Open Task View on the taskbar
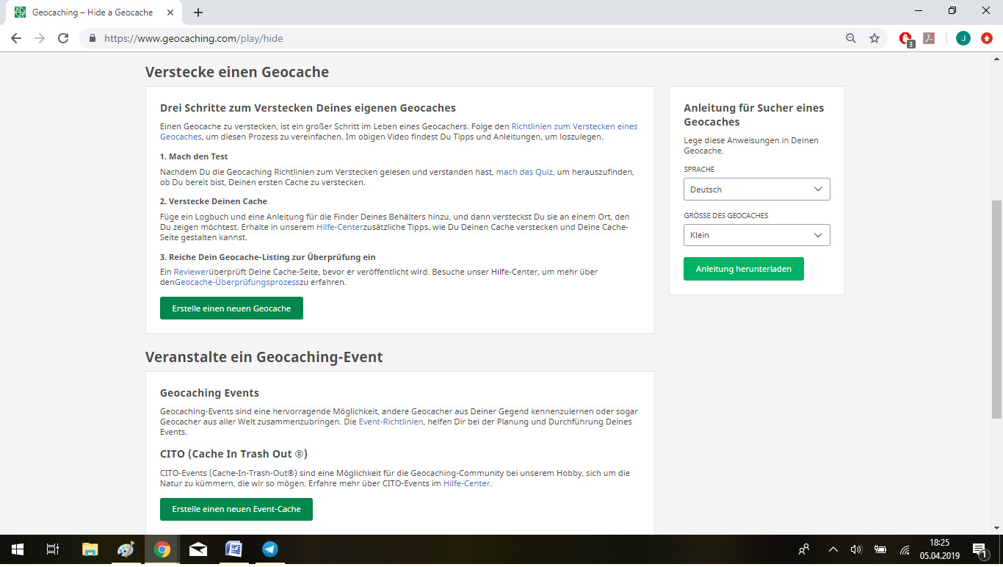Screen dimensions: 1003x567 click(x=52, y=549)
